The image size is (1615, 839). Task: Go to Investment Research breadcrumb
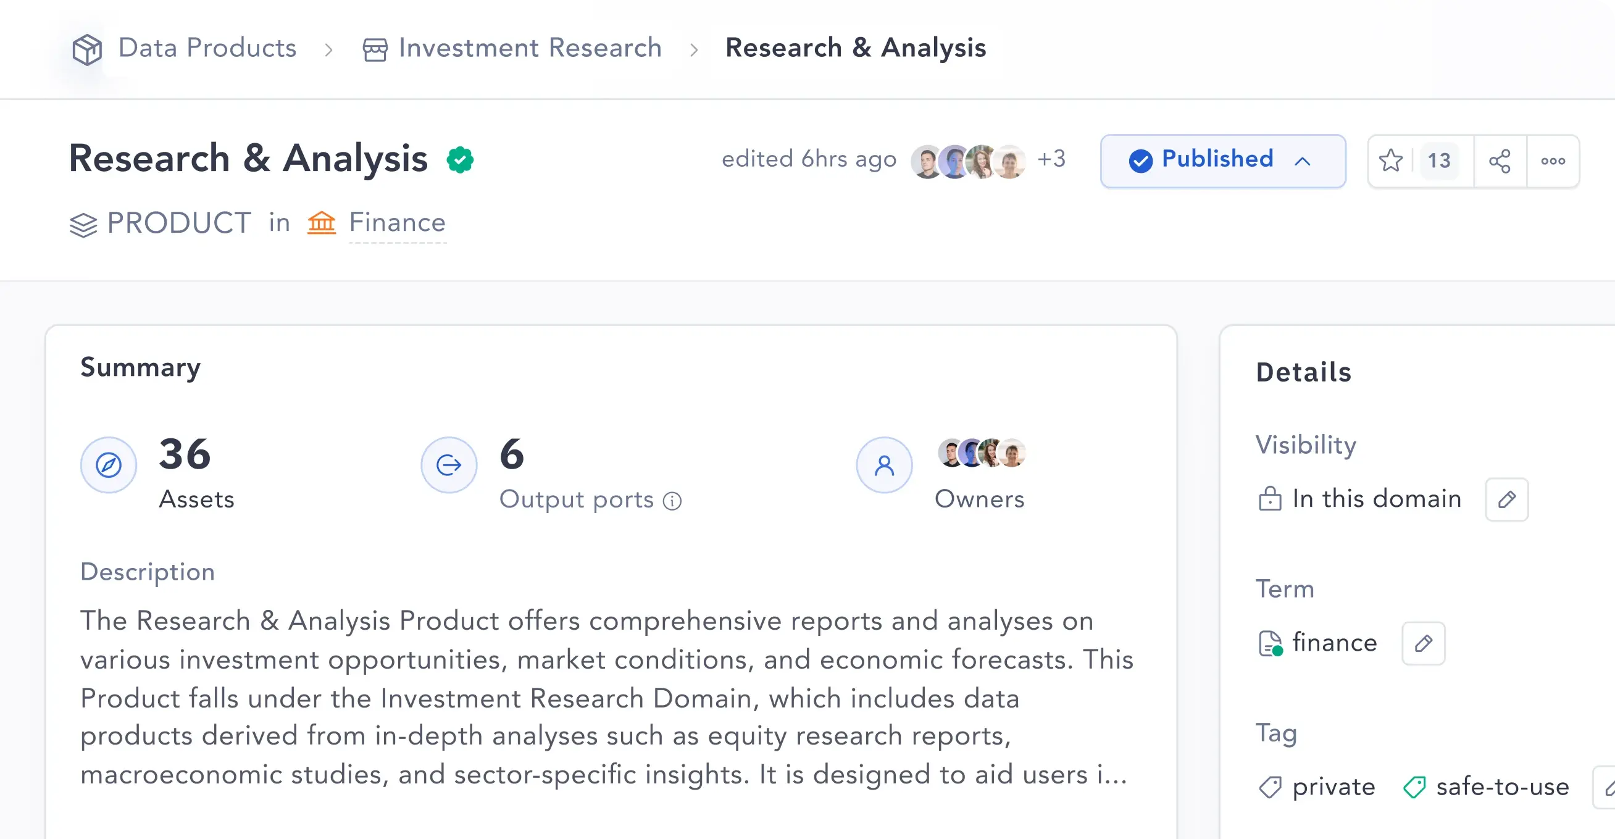tap(530, 48)
